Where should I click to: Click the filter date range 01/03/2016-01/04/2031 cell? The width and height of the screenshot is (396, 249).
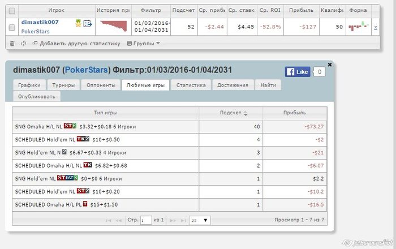[x=152, y=27]
